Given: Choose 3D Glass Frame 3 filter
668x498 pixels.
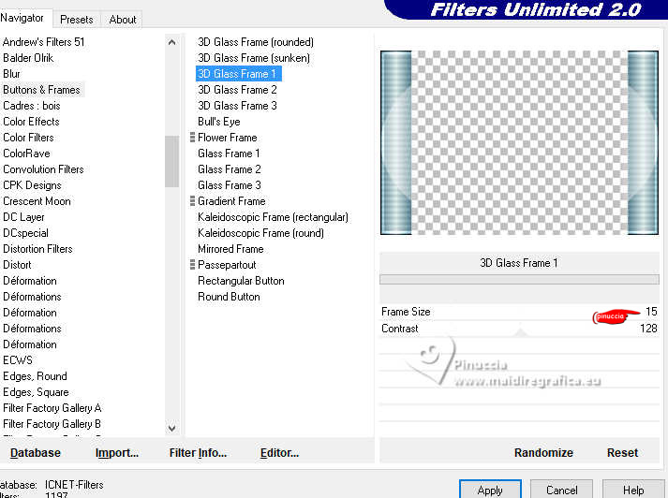Looking at the screenshot, I should 237,106.
